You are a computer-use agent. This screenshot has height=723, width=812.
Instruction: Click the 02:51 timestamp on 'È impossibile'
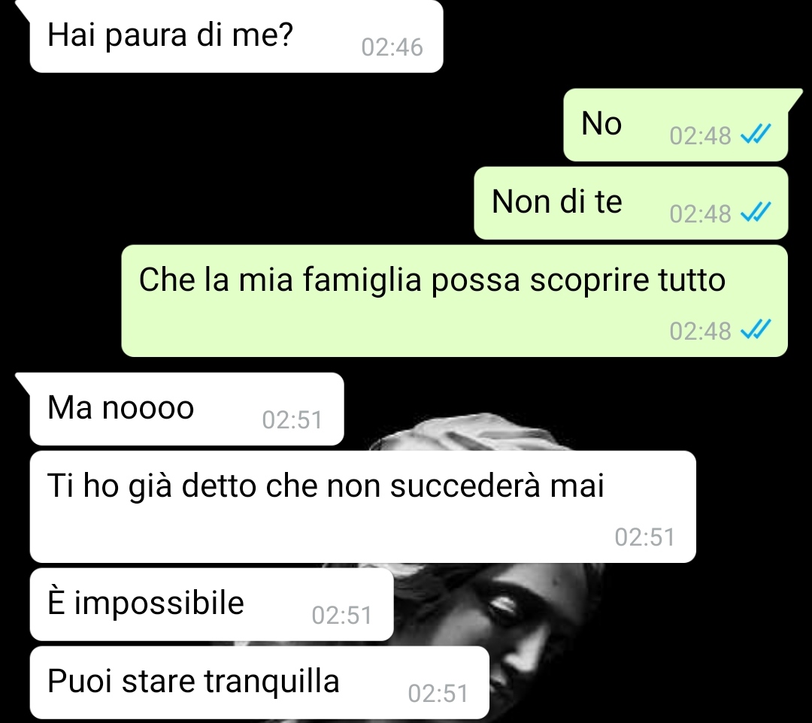coord(342,616)
